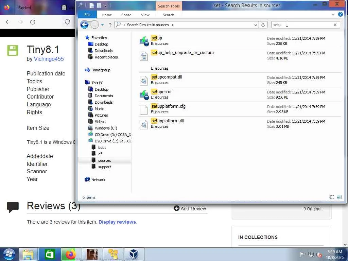Open File Explorer from the taskbar
The image size is (348, 261).
(x=28, y=254)
